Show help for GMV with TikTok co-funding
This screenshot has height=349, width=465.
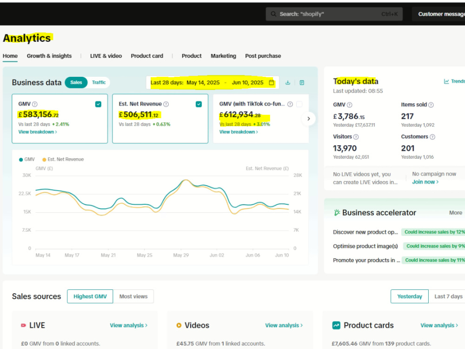coord(290,104)
